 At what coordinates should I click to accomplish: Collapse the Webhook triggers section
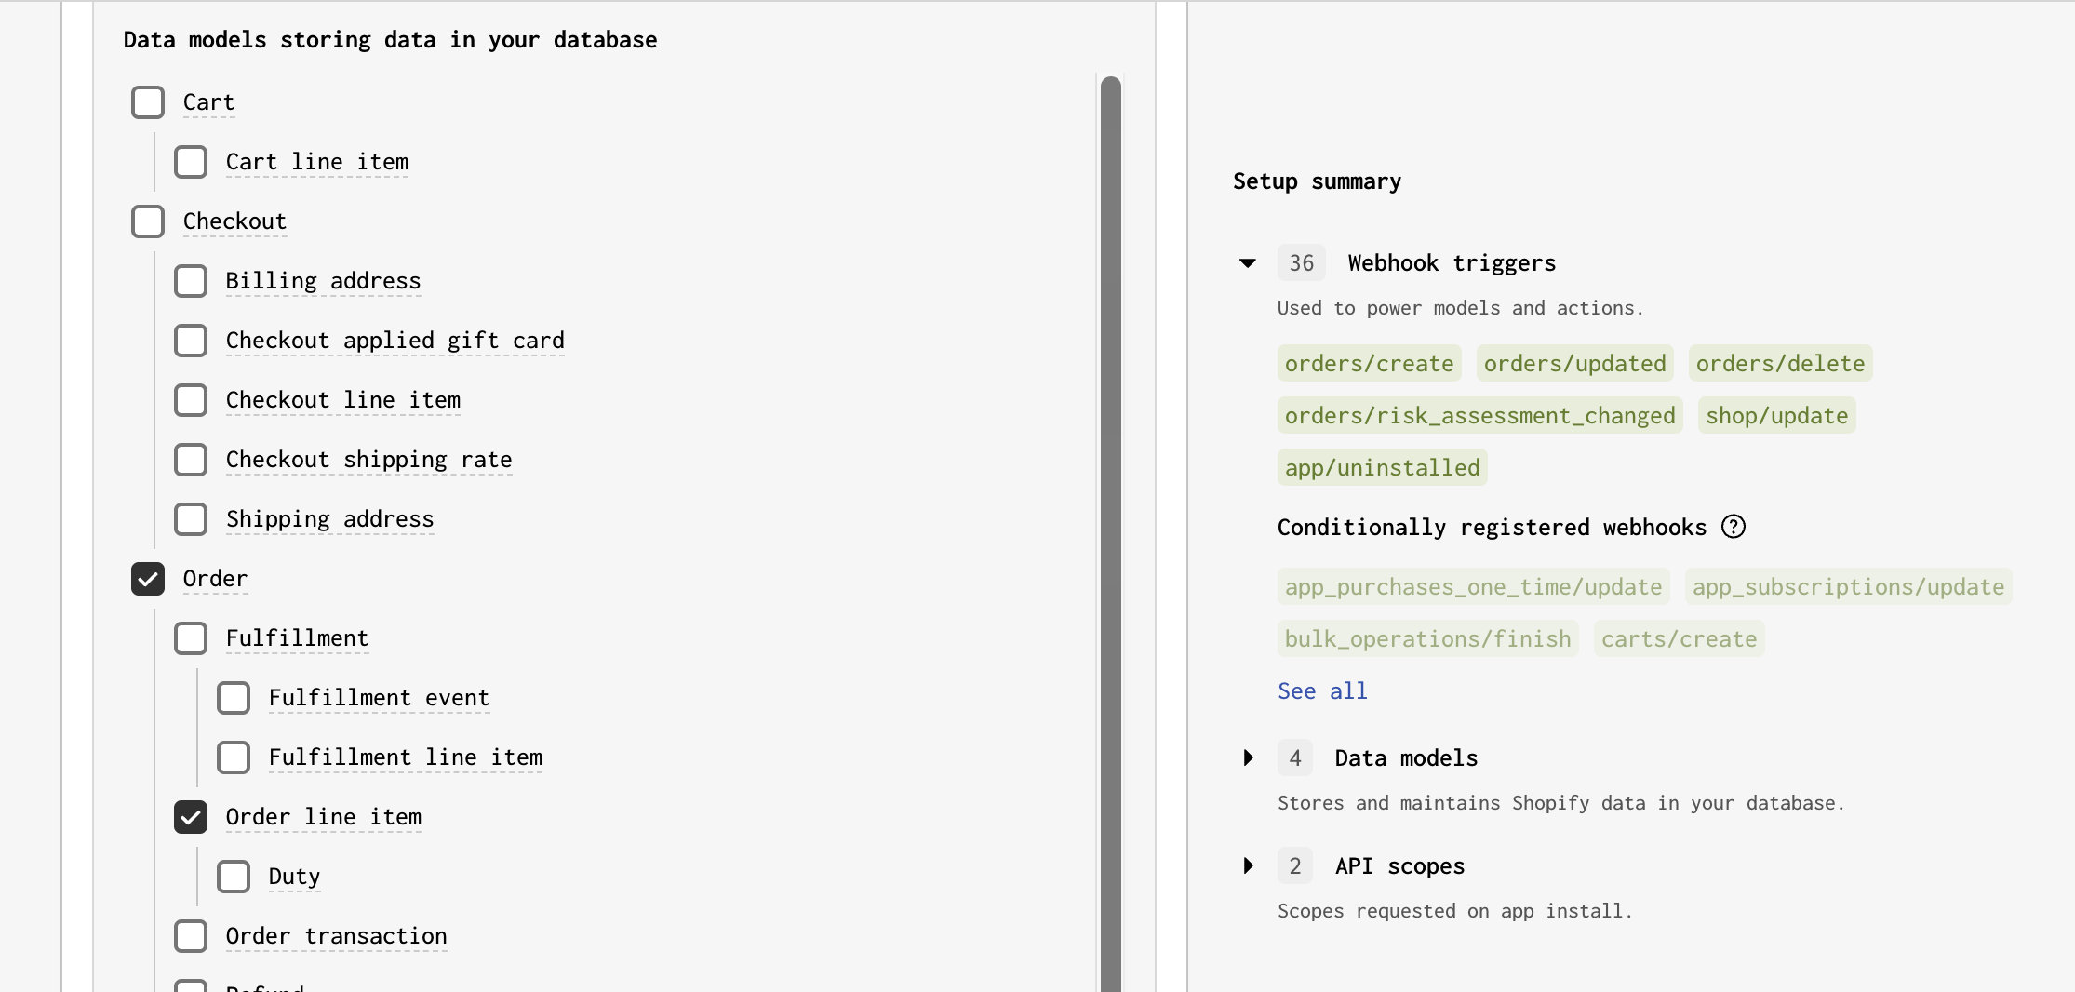pyautogui.click(x=1248, y=263)
